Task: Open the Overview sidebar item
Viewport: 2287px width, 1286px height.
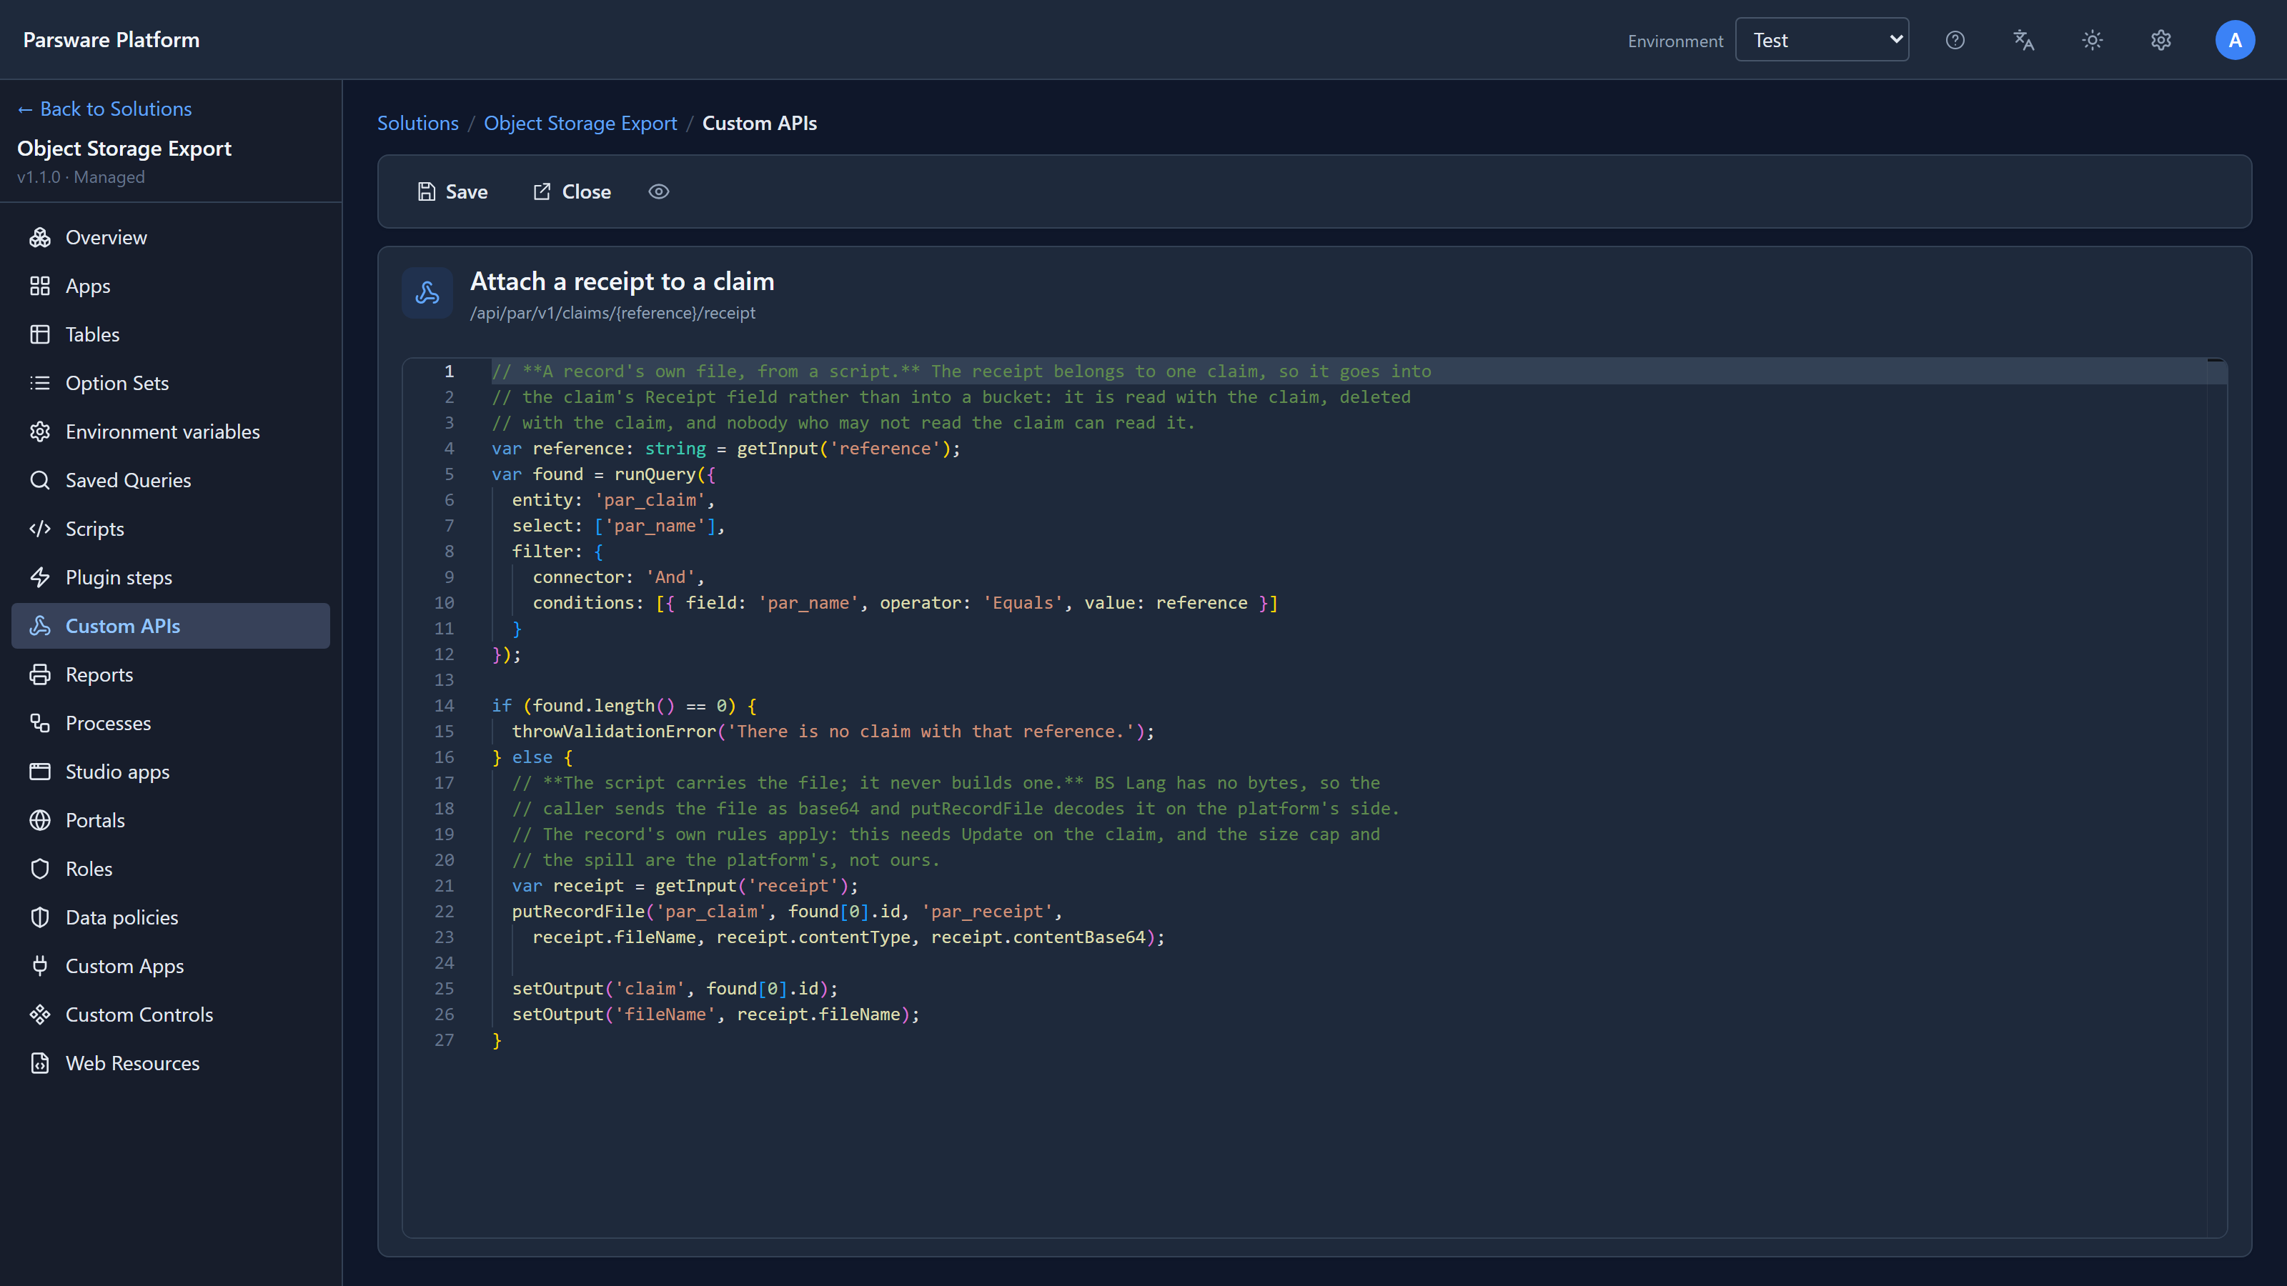Action: (171, 237)
